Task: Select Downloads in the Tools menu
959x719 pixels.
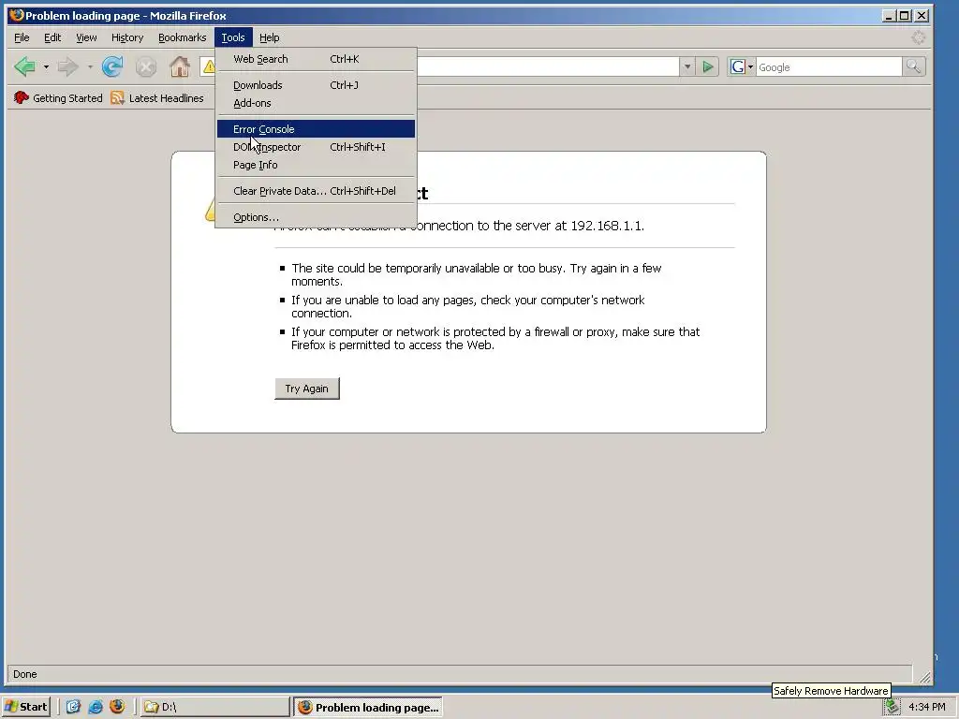Action: [317, 85]
